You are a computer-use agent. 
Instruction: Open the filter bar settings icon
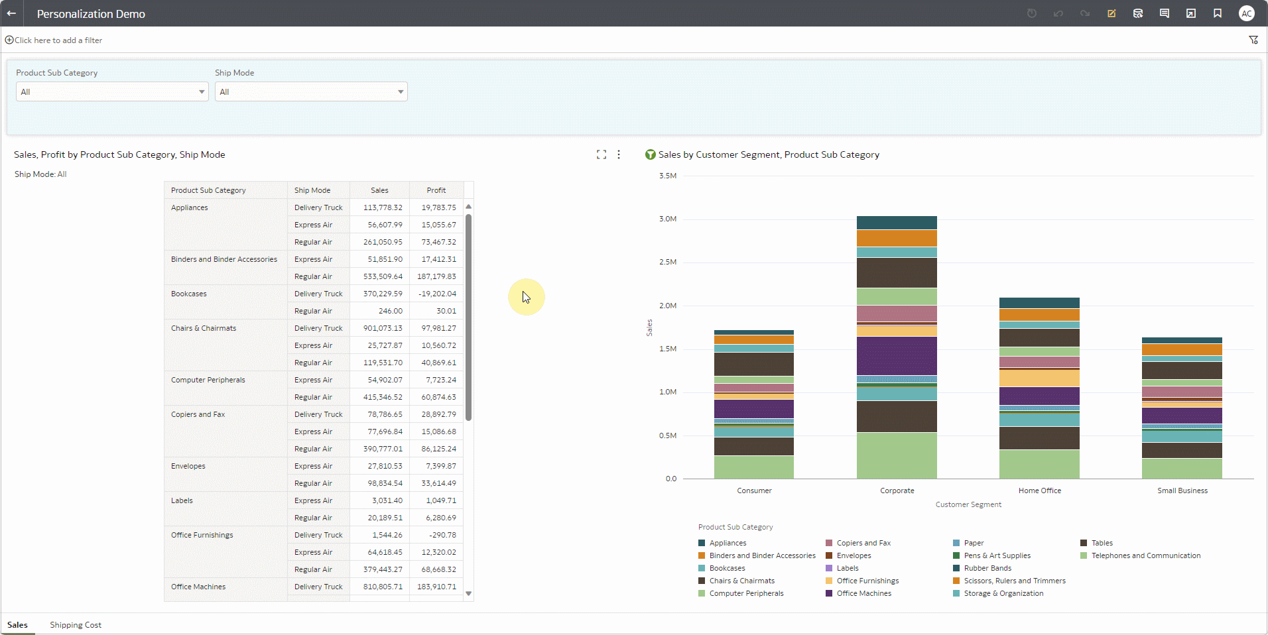[1253, 40]
